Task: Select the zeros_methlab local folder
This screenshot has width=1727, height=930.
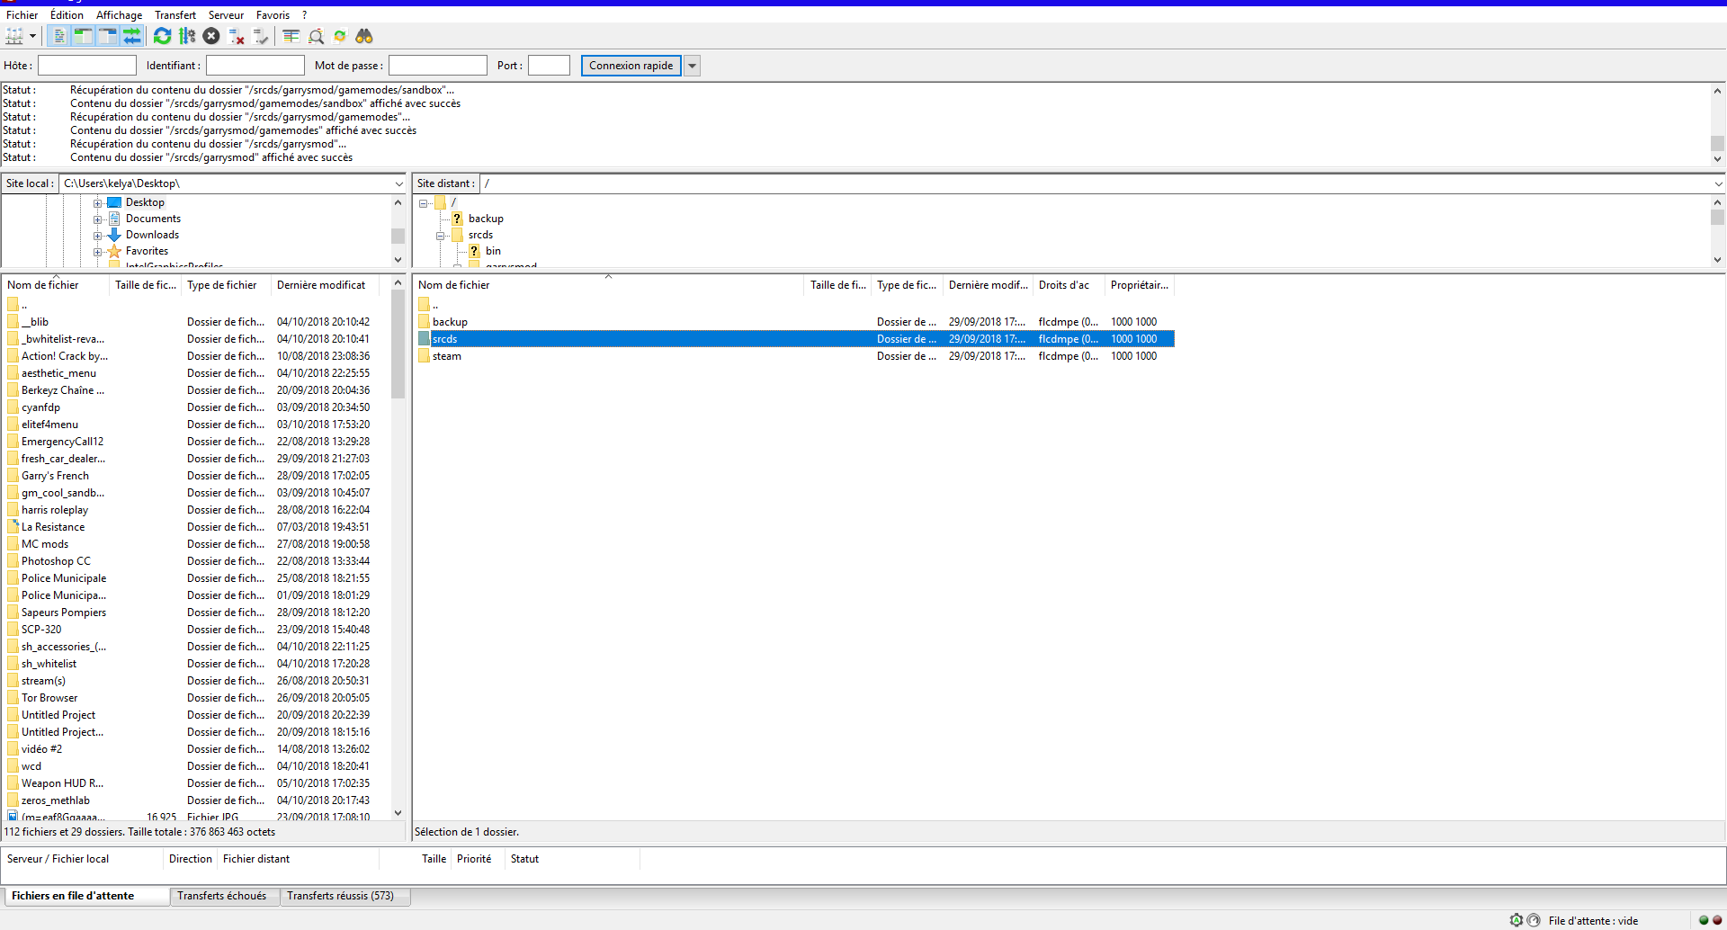Action: [x=56, y=800]
